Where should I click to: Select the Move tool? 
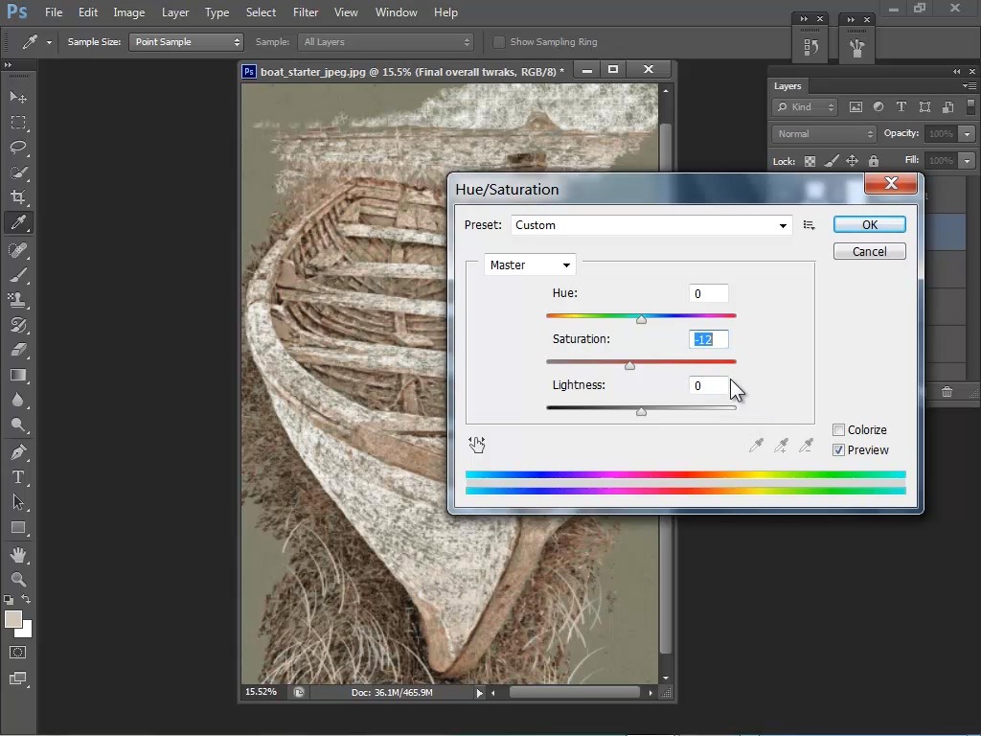(x=18, y=97)
